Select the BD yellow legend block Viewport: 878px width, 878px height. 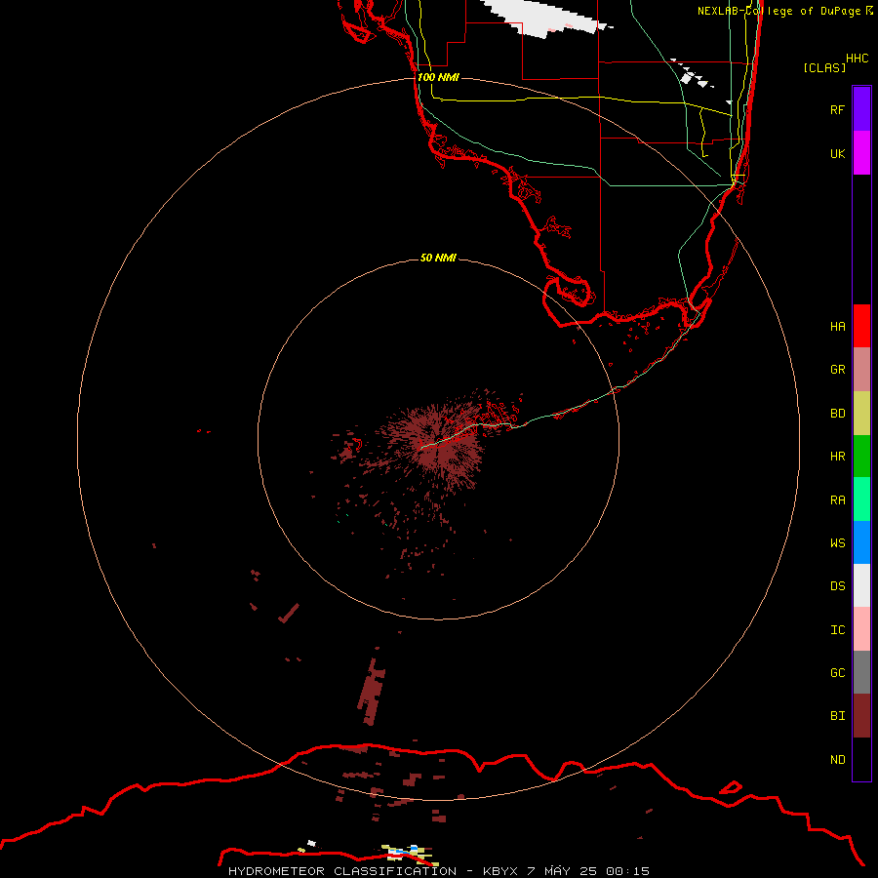pos(861,414)
